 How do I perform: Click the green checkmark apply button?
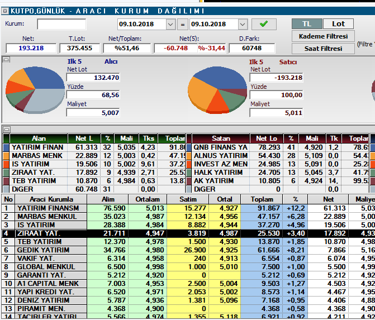264,24
